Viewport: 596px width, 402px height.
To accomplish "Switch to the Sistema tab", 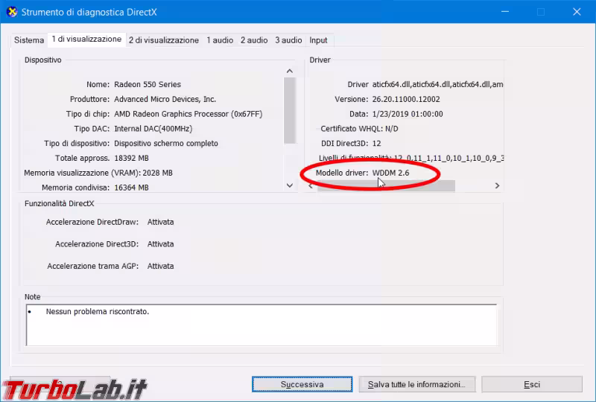I will click(x=29, y=40).
